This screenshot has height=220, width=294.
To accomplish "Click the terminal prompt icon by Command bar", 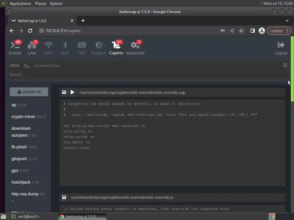I will [27, 66].
